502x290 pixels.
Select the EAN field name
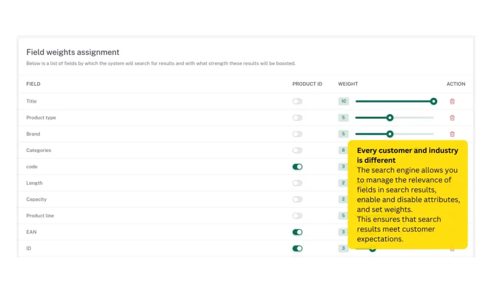click(31, 232)
